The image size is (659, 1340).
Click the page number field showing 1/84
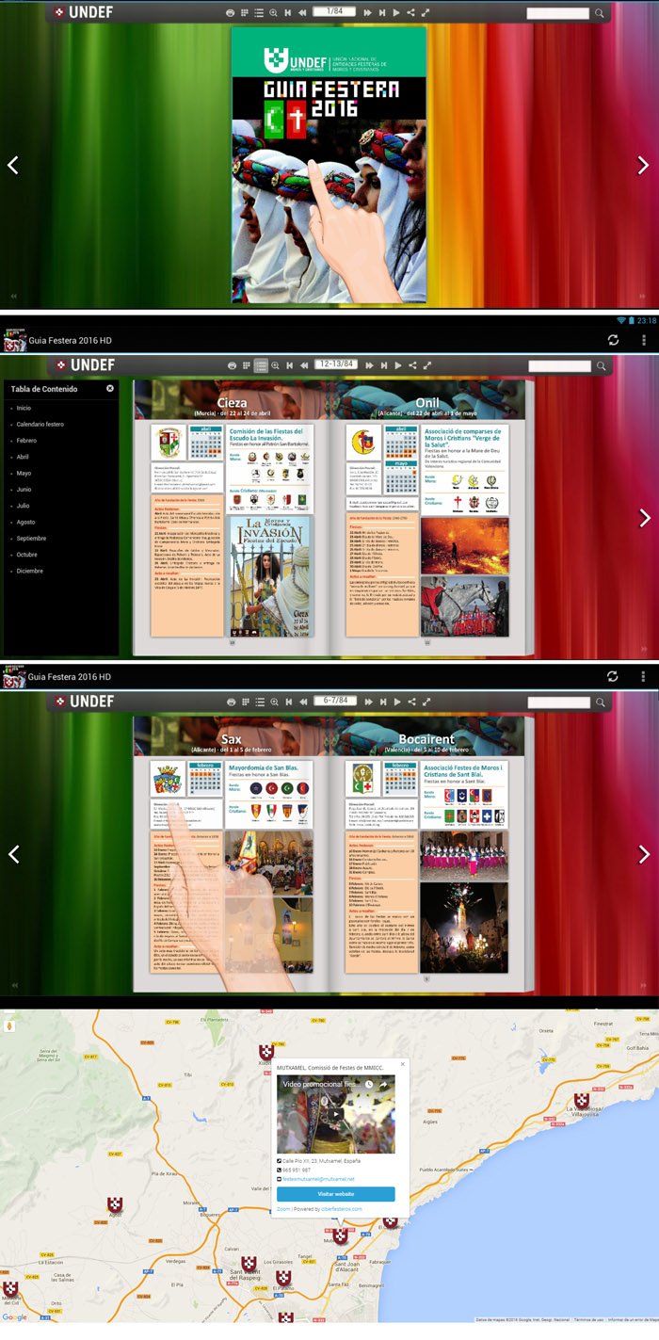334,12
